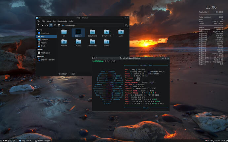Switch to kwg - Thunar taskbar button
228x142 pixels.
click(x=25, y=141)
